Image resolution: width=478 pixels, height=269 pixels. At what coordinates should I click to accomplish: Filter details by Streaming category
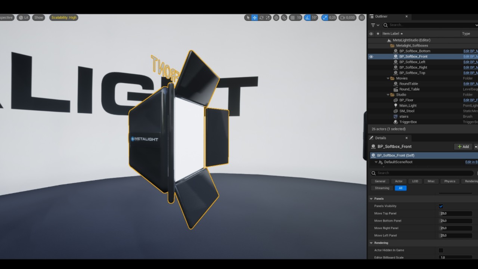(x=382, y=188)
